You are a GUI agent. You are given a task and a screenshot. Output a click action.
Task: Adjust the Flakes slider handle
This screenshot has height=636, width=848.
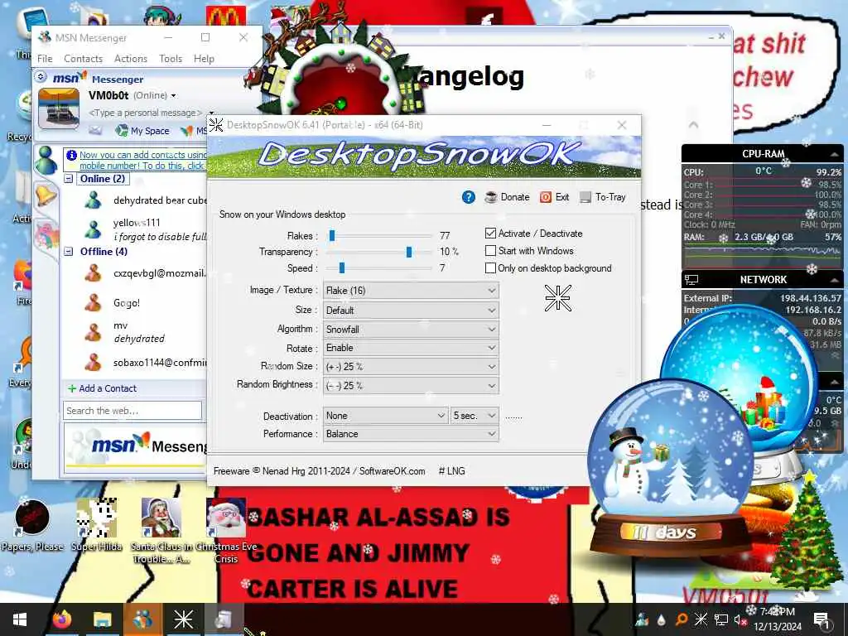[332, 235]
